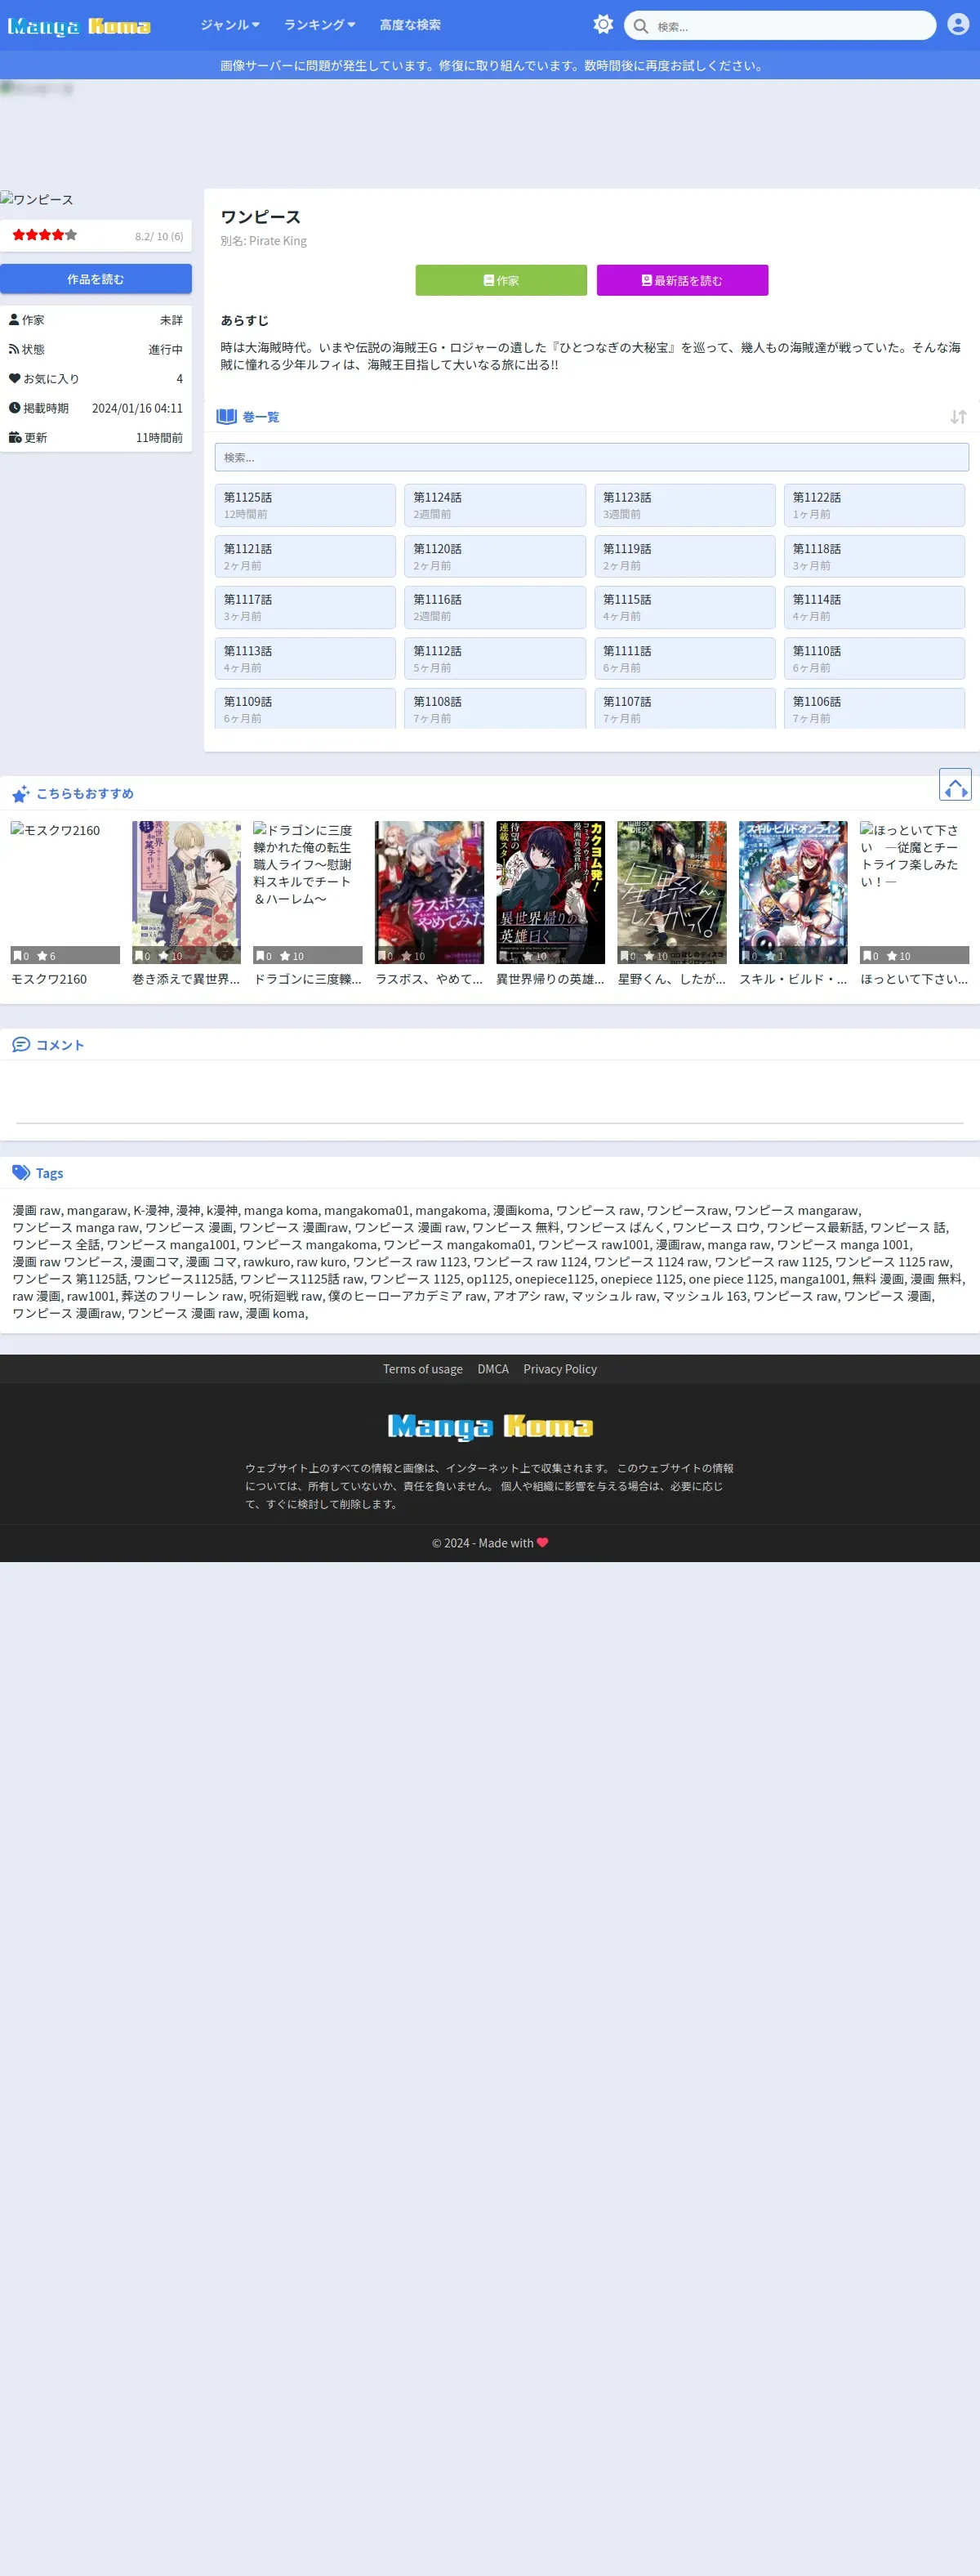Open chapter 第1123話
980x2576 pixels.
click(x=685, y=505)
